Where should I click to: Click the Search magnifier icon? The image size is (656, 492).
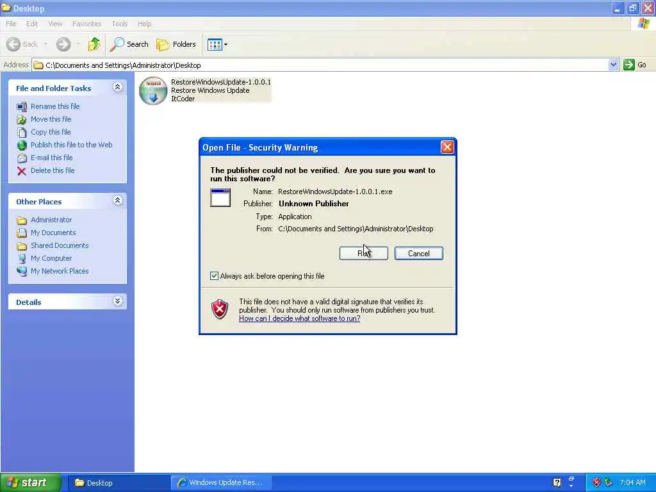coord(117,44)
